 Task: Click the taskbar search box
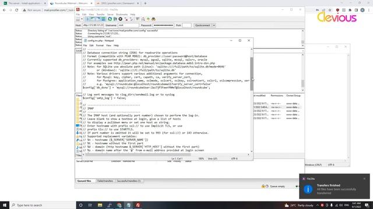click(43, 205)
